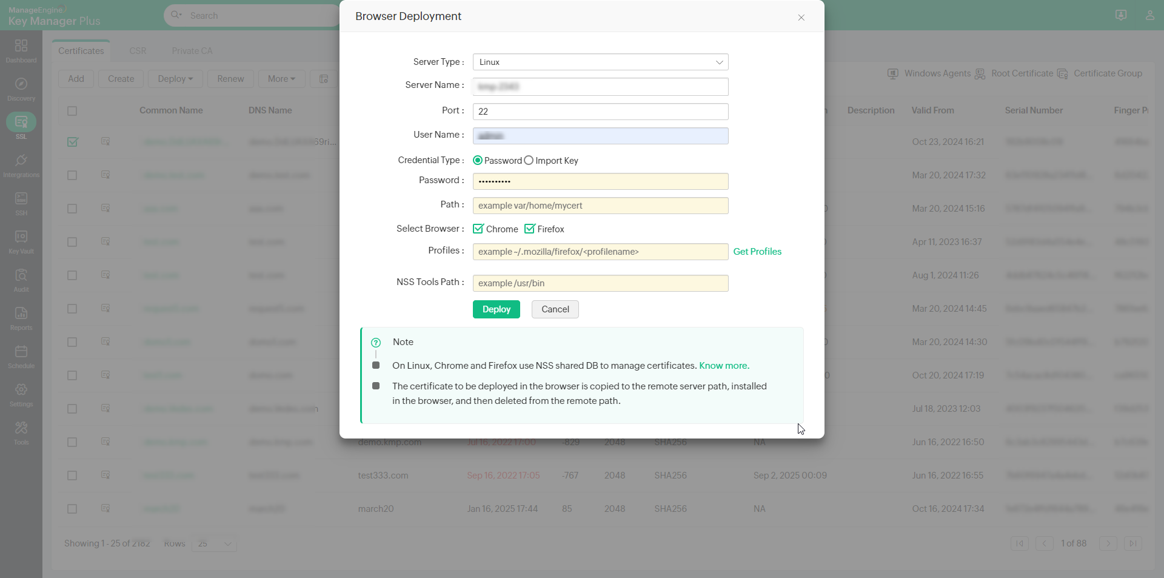Uncheck the Chrome browser checkbox
This screenshot has height=578, width=1164.
(x=478, y=229)
